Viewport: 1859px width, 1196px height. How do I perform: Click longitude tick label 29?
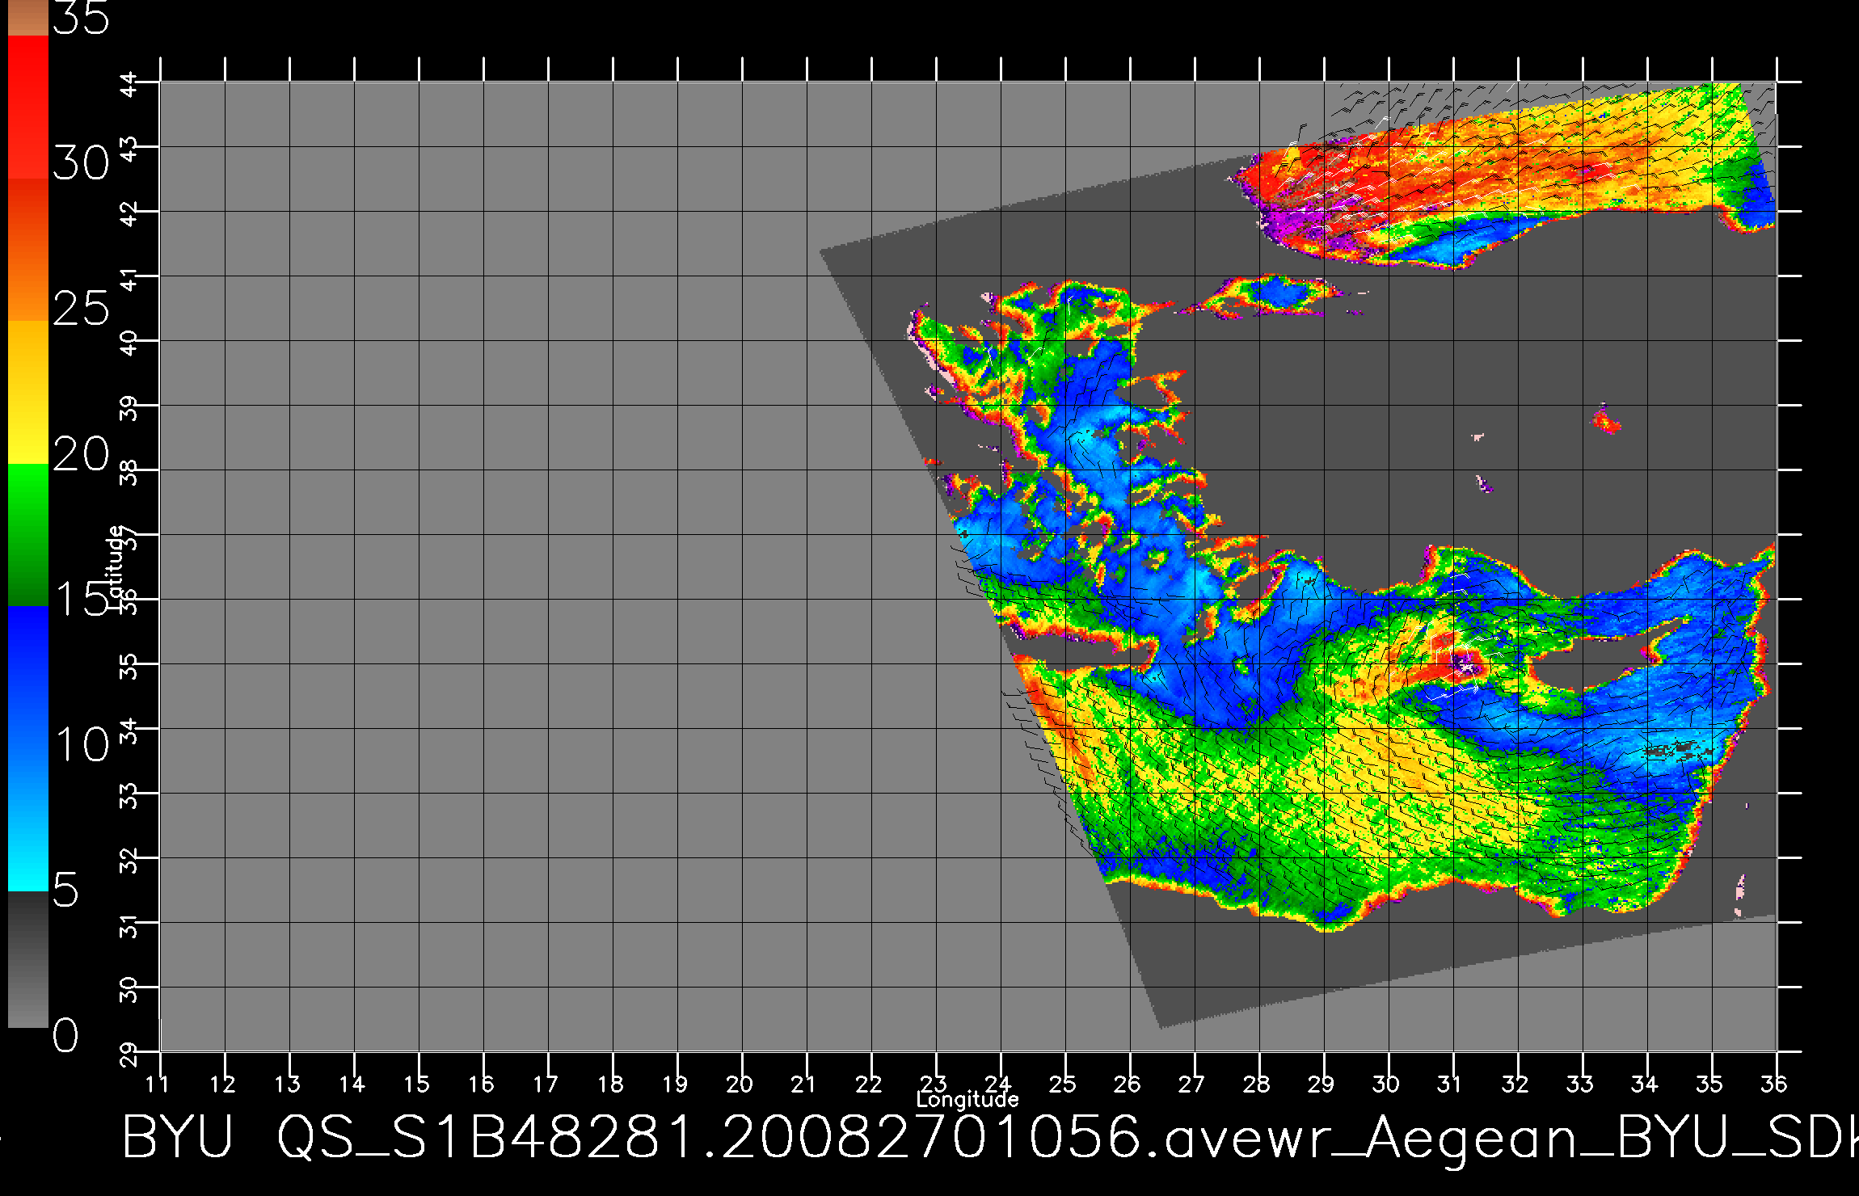[x=1322, y=1084]
